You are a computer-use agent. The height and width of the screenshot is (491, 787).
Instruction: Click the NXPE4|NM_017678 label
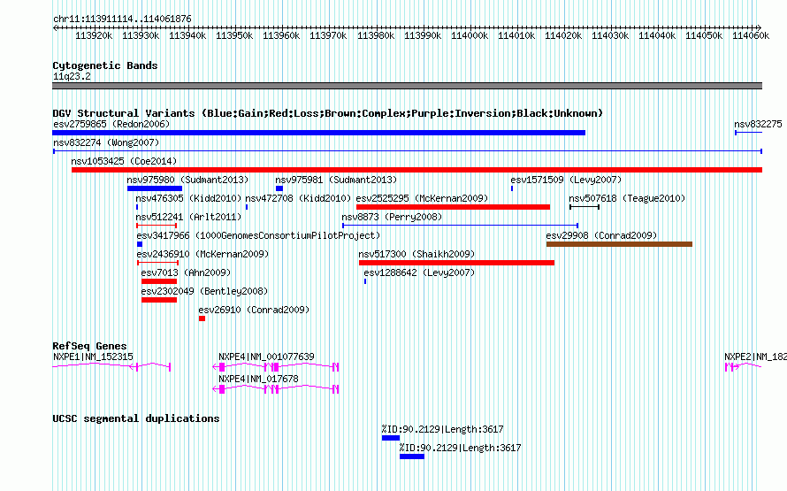click(x=258, y=379)
